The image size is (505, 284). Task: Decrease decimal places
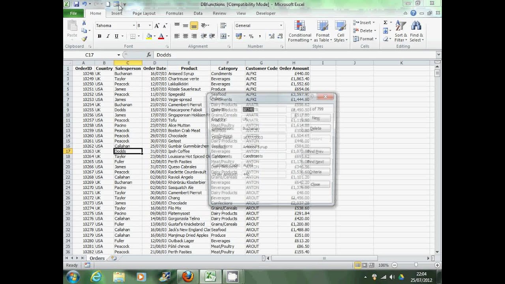[280, 36]
